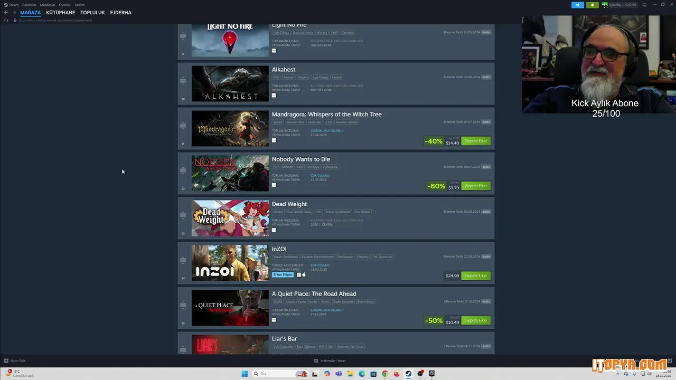
Task: Grab the drag handle of A Quiet Place row
Action: pyautogui.click(x=183, y=305)
